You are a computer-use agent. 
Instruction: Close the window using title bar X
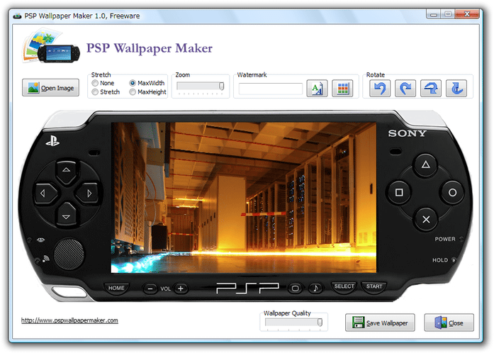click(467, 14)
